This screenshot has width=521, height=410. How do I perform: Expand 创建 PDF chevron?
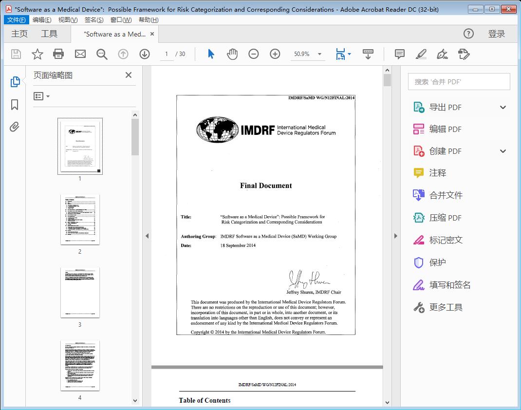503,151
